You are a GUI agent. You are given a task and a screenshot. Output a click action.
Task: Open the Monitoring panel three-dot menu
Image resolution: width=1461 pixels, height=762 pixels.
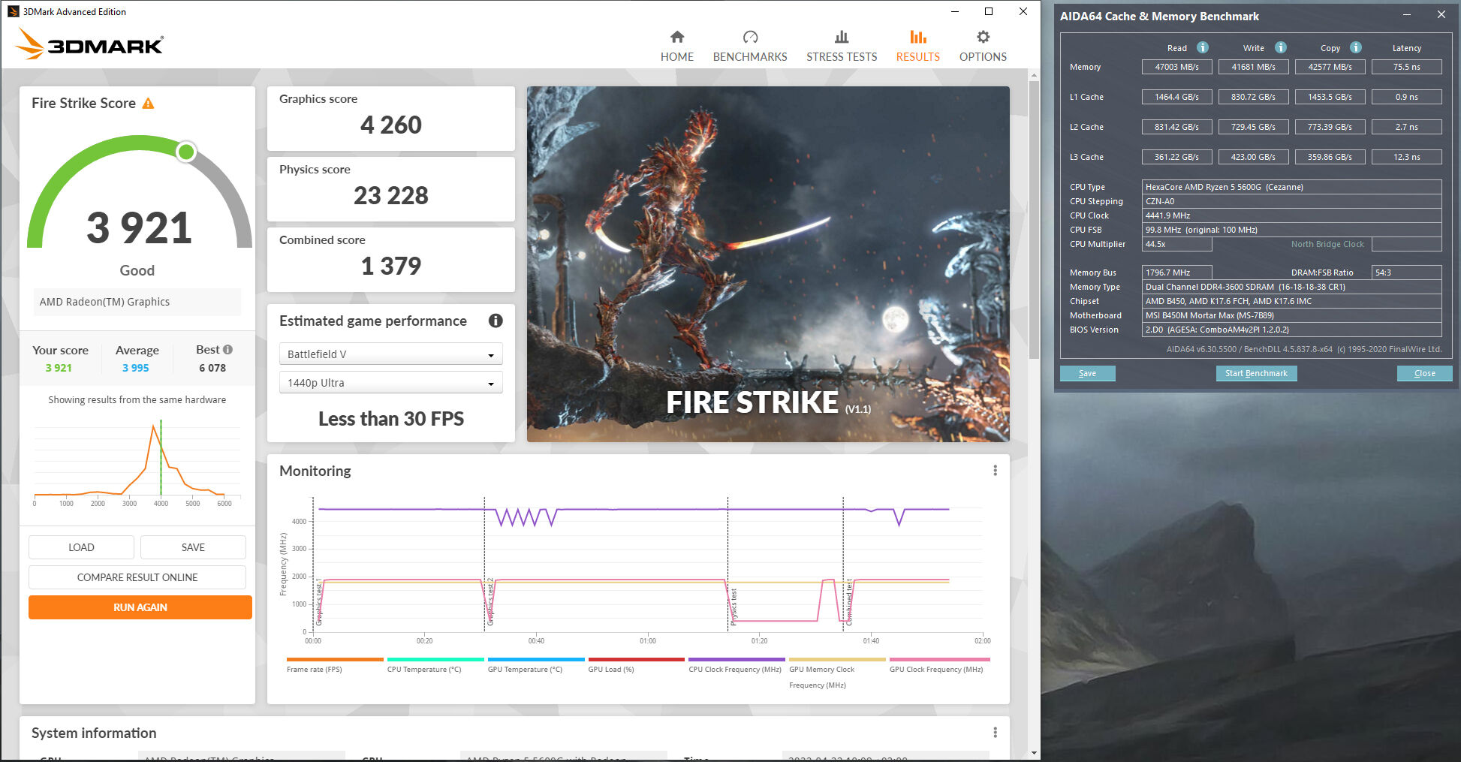pyautogui.click(x=995, y=471)
